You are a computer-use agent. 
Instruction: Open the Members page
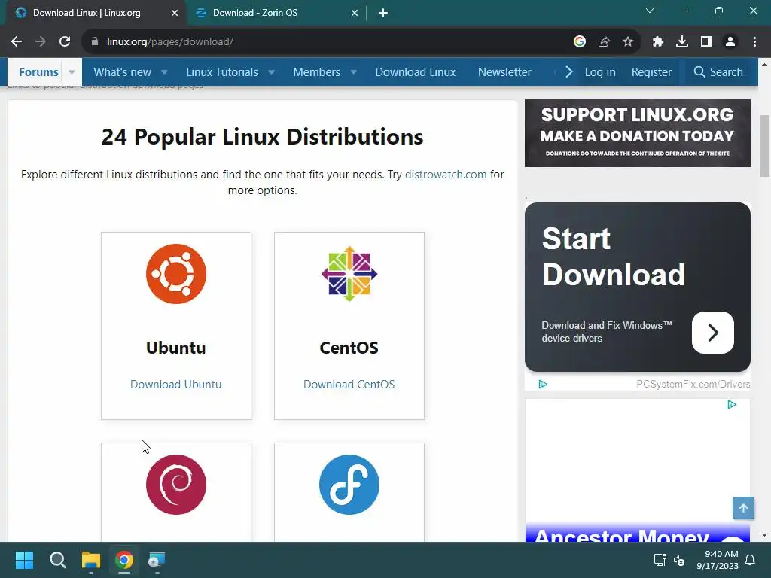pyautogui.click(x=317, y=72)
